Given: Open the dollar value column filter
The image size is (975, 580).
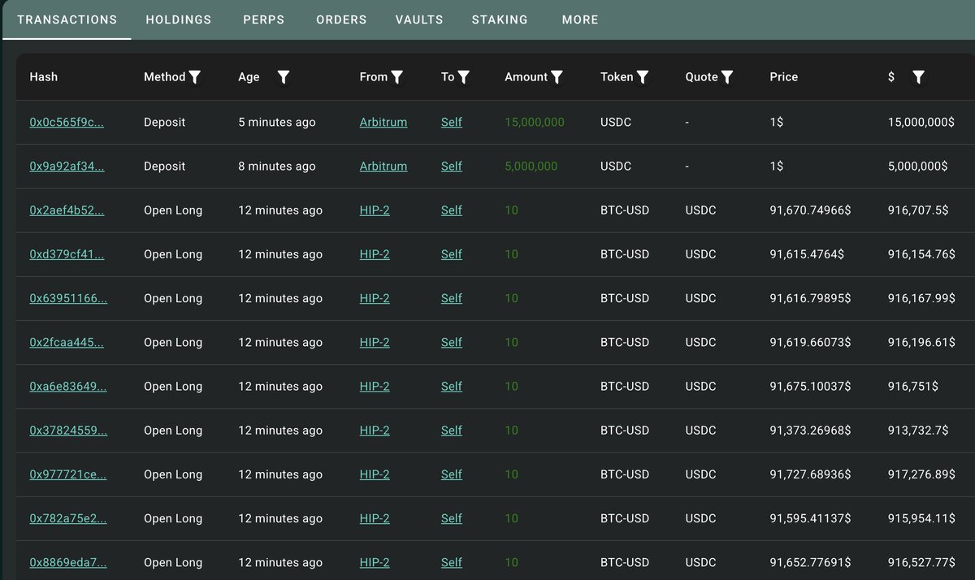Looking at the screenshot, I should [x=918, y=77].
